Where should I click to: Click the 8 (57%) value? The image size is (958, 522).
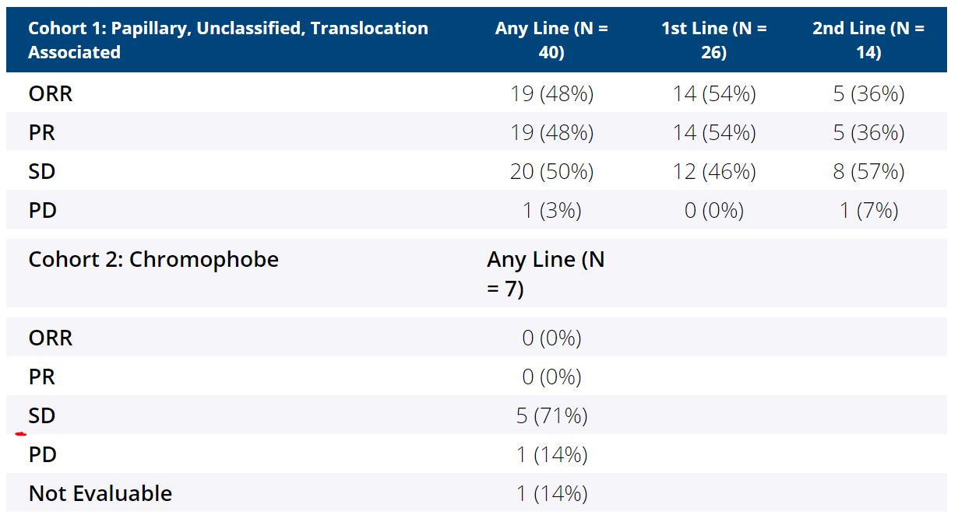tap(868, 171)
